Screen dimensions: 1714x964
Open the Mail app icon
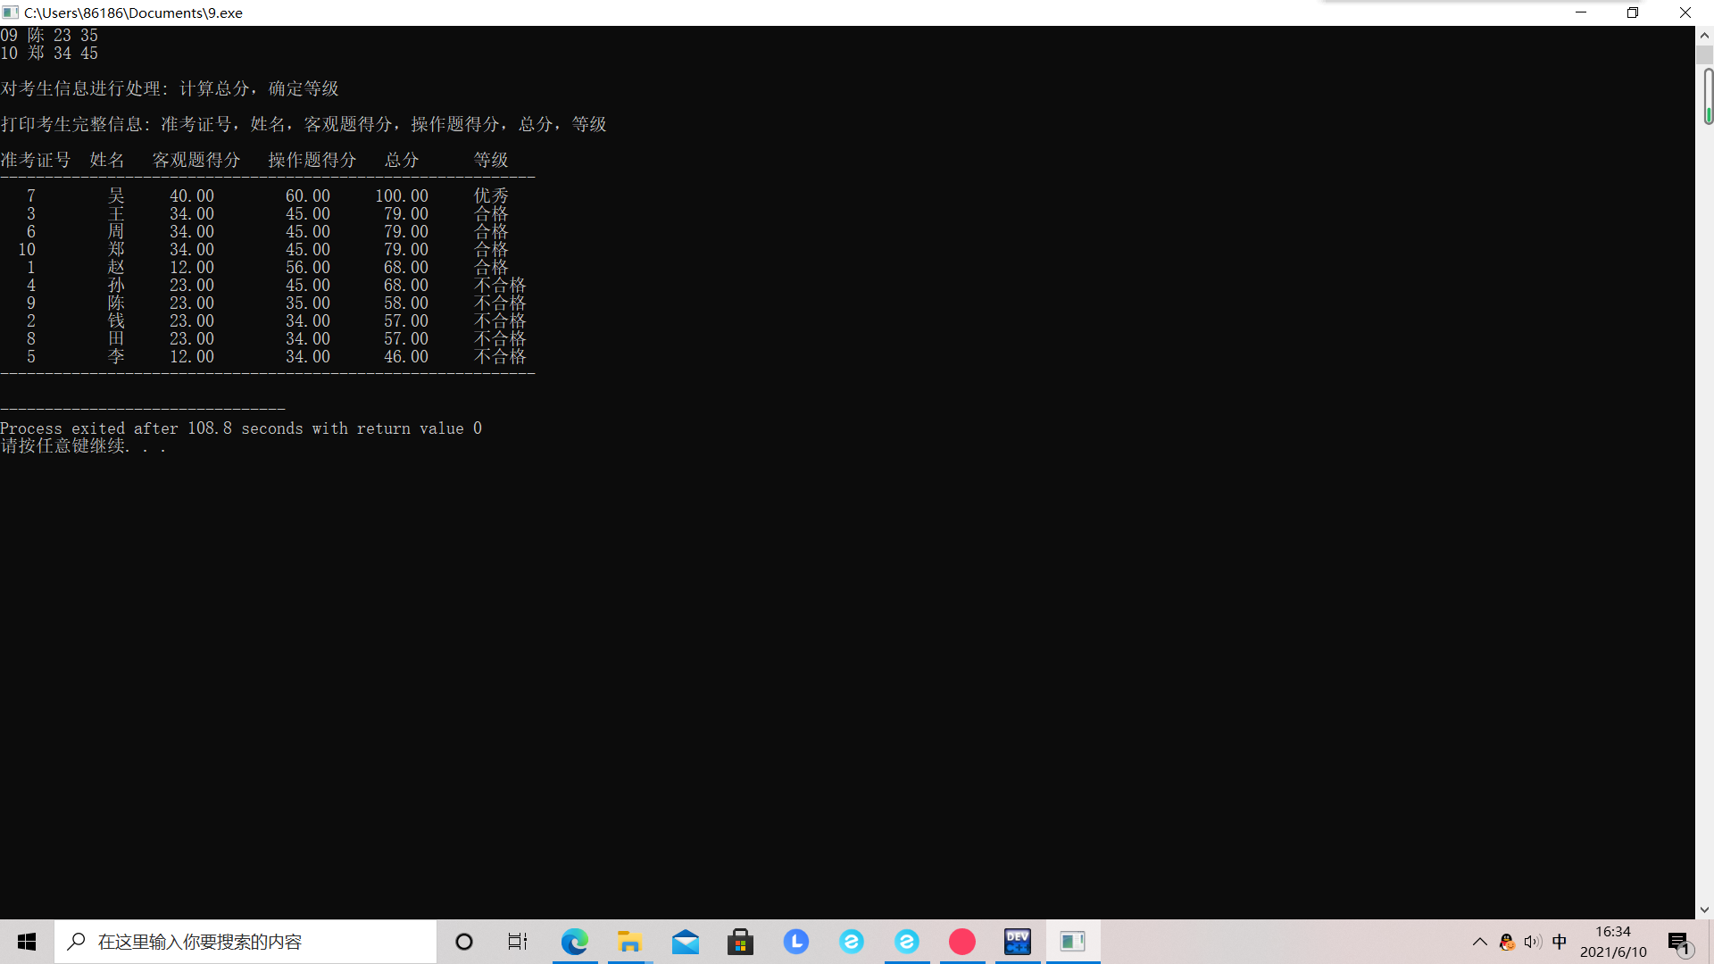click(x=686, y=942)
